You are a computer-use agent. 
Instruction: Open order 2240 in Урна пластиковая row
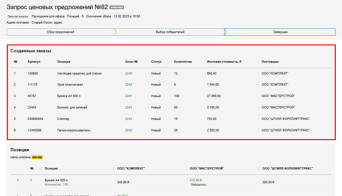[129, 85]
